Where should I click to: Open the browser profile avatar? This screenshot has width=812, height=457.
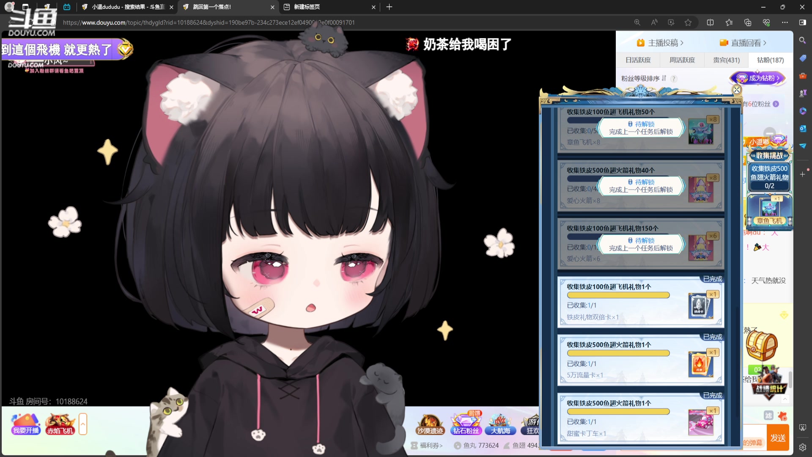[x=9, y=7]
